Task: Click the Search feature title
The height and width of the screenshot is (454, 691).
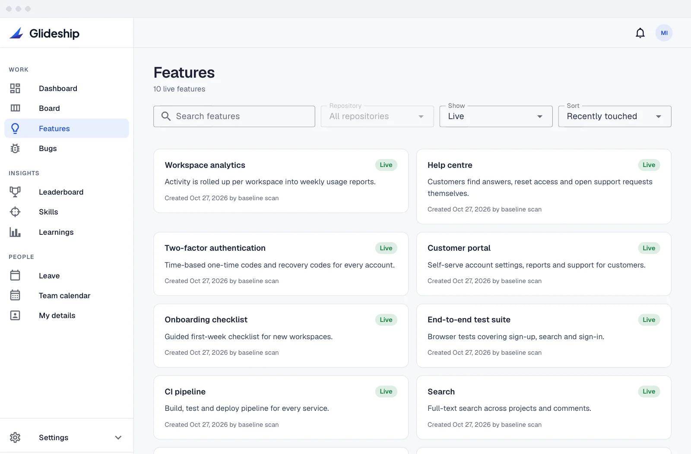Action: coord(441,392)
